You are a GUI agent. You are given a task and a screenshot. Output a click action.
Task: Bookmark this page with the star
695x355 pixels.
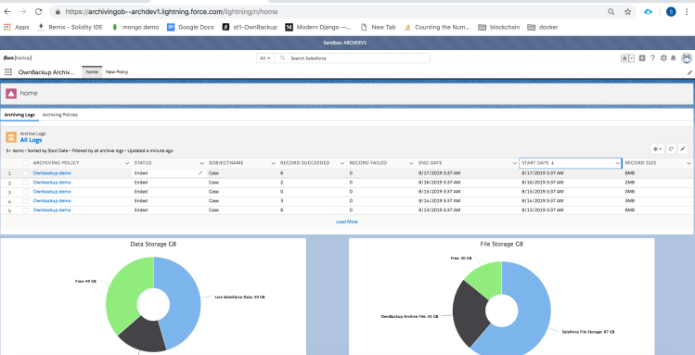[x=627, y=12]
